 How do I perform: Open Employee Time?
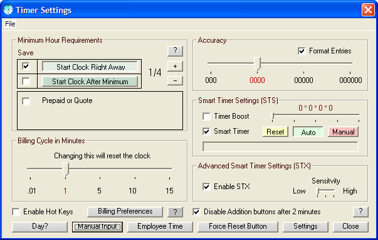[x=160, y=227]
